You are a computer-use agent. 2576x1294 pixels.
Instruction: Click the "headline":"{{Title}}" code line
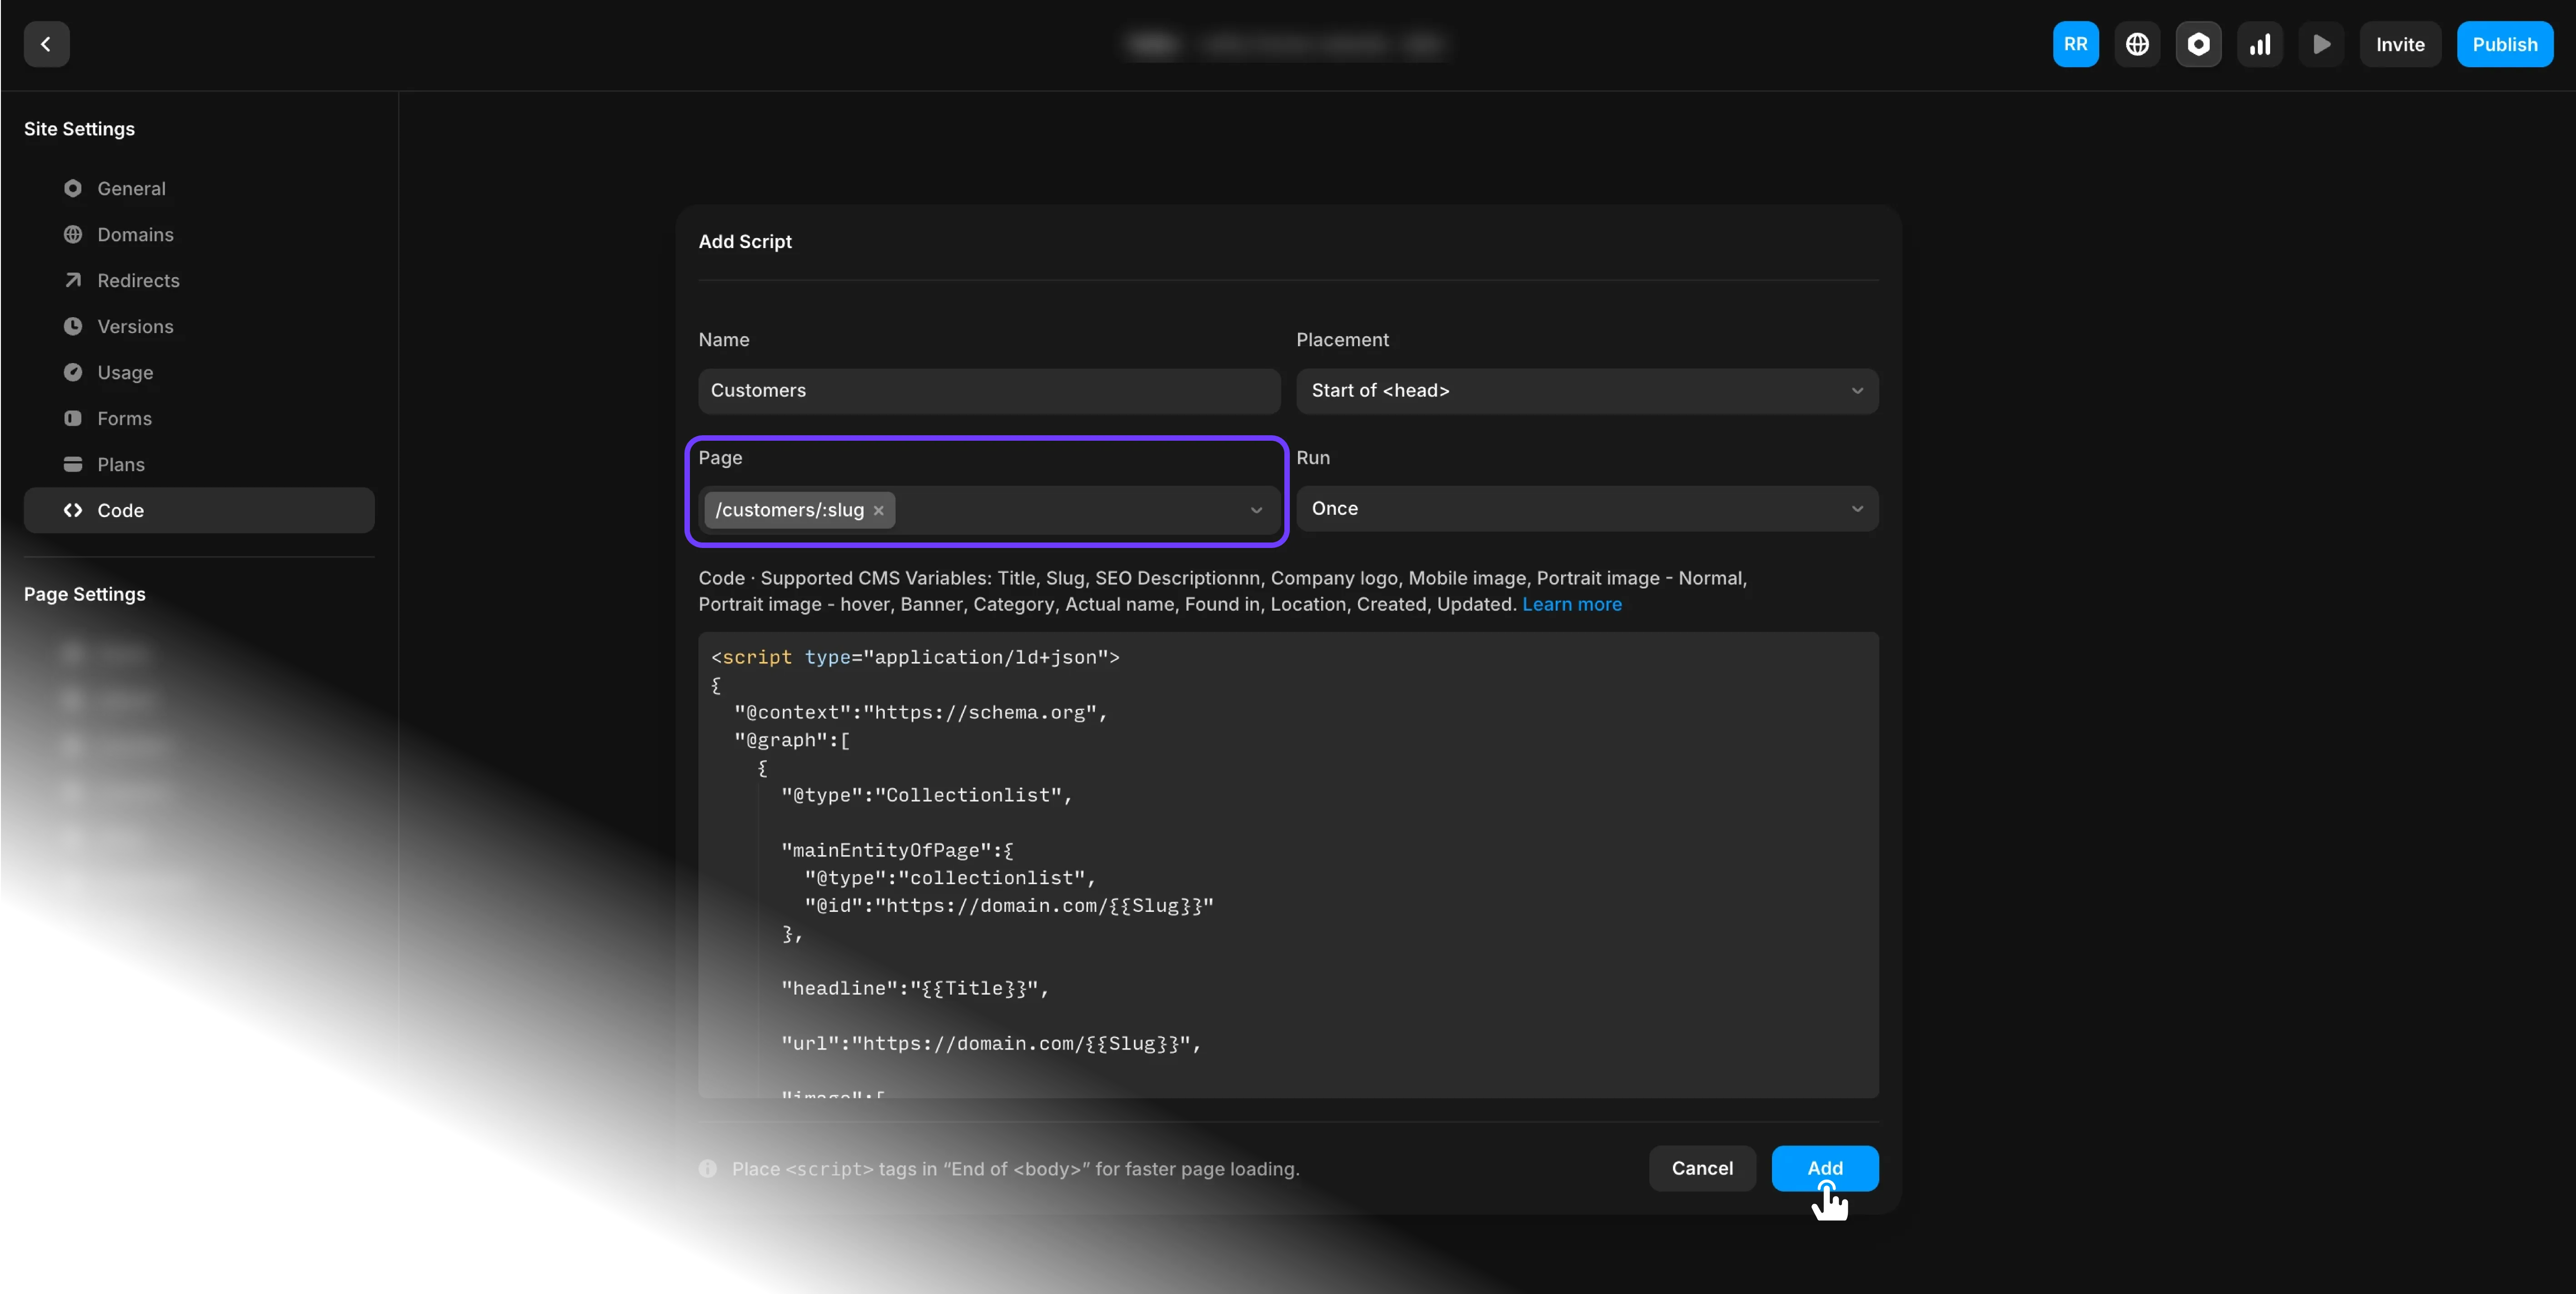[x=915, y=988]
